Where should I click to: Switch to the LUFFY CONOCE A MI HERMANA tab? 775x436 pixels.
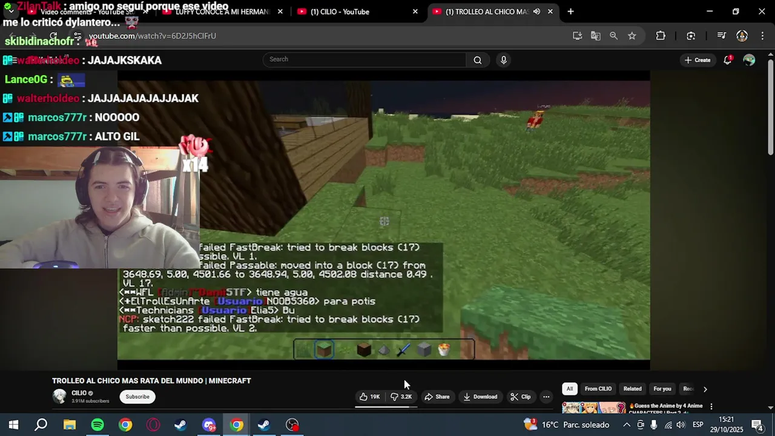pyautogui.click(x=222, y=12)
